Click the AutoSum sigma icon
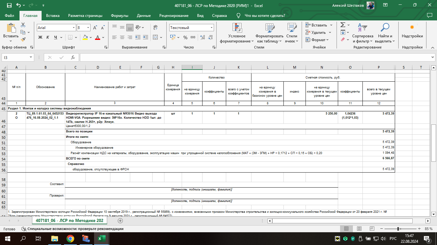Image resolution: width=437 pixels, height=245 pixels. [x=343, y=25]
